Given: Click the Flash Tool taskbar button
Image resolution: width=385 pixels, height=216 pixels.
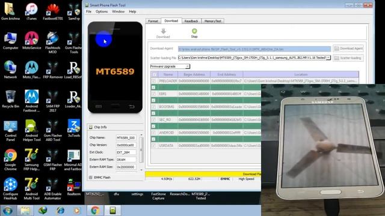Looking at the screenshot, I should click(112, 211).
